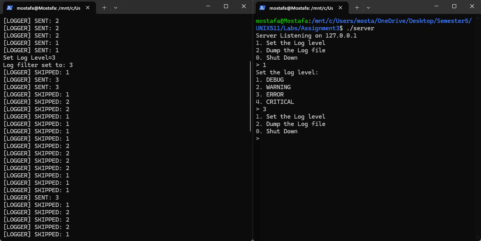Expand the profile dropdown in the left terminal
481x241 pixels.
coord(116,8)
